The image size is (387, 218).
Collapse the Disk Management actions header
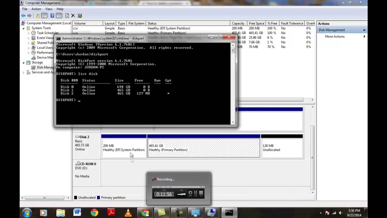click(364, 30)
